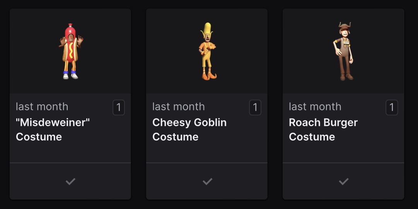This screenshot has width=418, height=209.
Task: Click the count badge on "Misdeweiner" card
Action: (119, 108)
